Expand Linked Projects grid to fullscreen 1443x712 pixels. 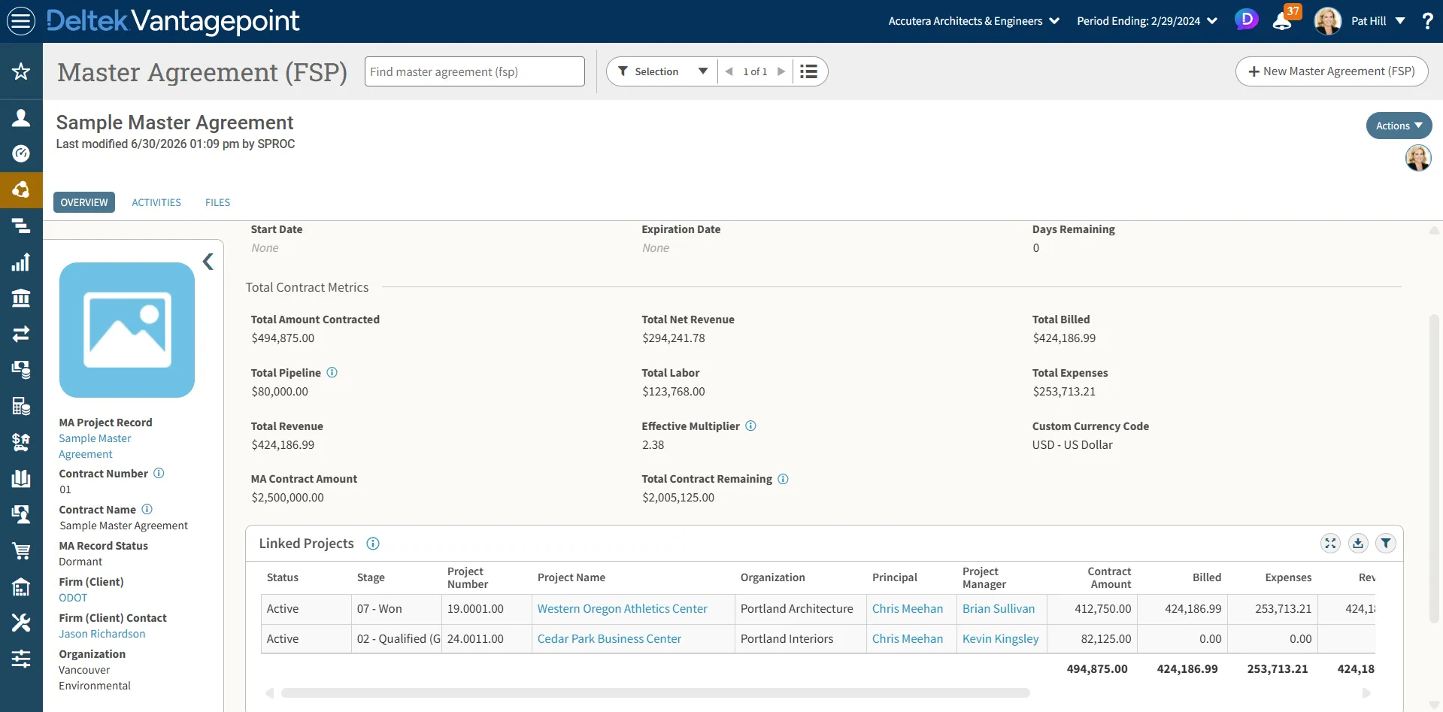(1330, 544)
